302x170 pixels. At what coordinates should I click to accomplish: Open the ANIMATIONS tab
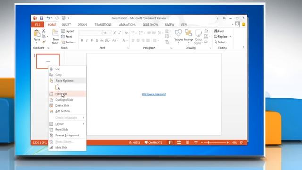click(127, 25)
